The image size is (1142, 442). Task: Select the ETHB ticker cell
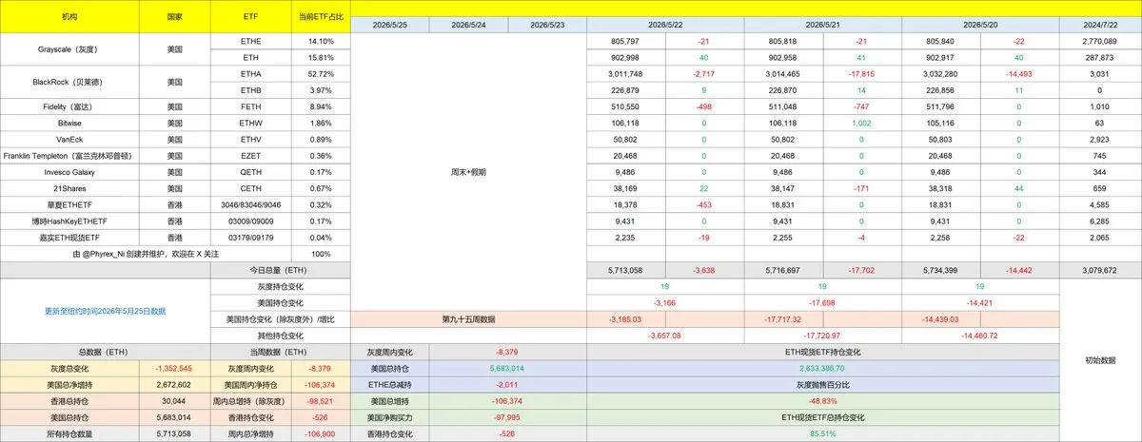251,91
